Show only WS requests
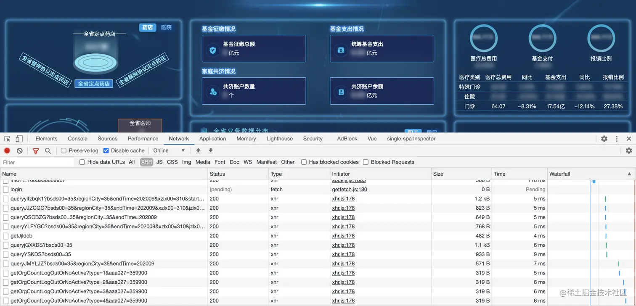The height and width of the screenshot is (306, 636). coord(248,162)
